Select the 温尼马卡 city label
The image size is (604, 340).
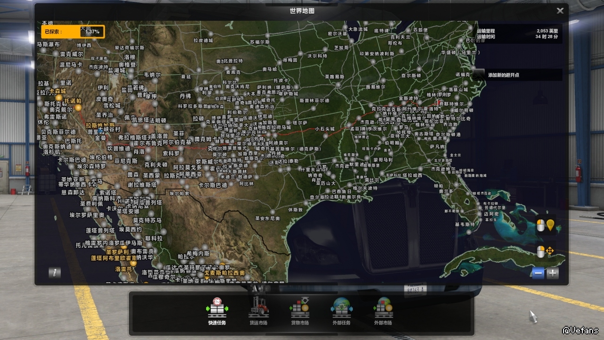point(71,65)
